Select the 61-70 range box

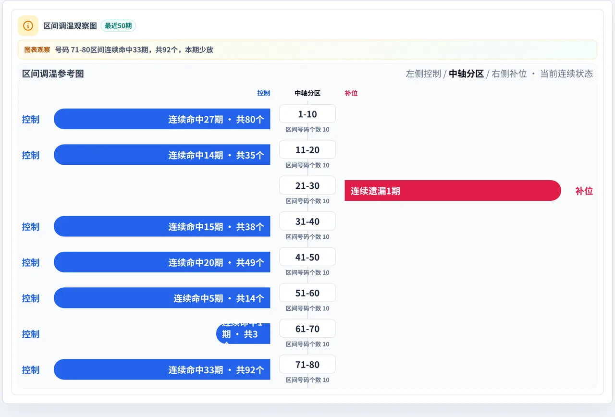pyautogui.click(x=307, y=329)
